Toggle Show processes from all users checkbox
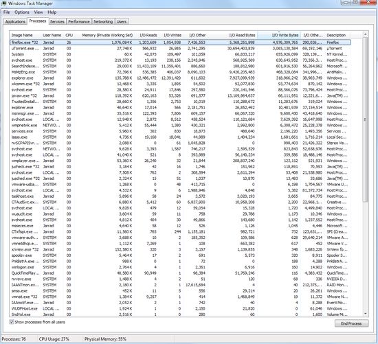 pyautogui.click(x=11, y=322)
